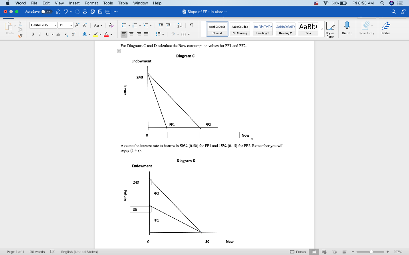
Task: Open the Table menu
Action: coord(123,3)
